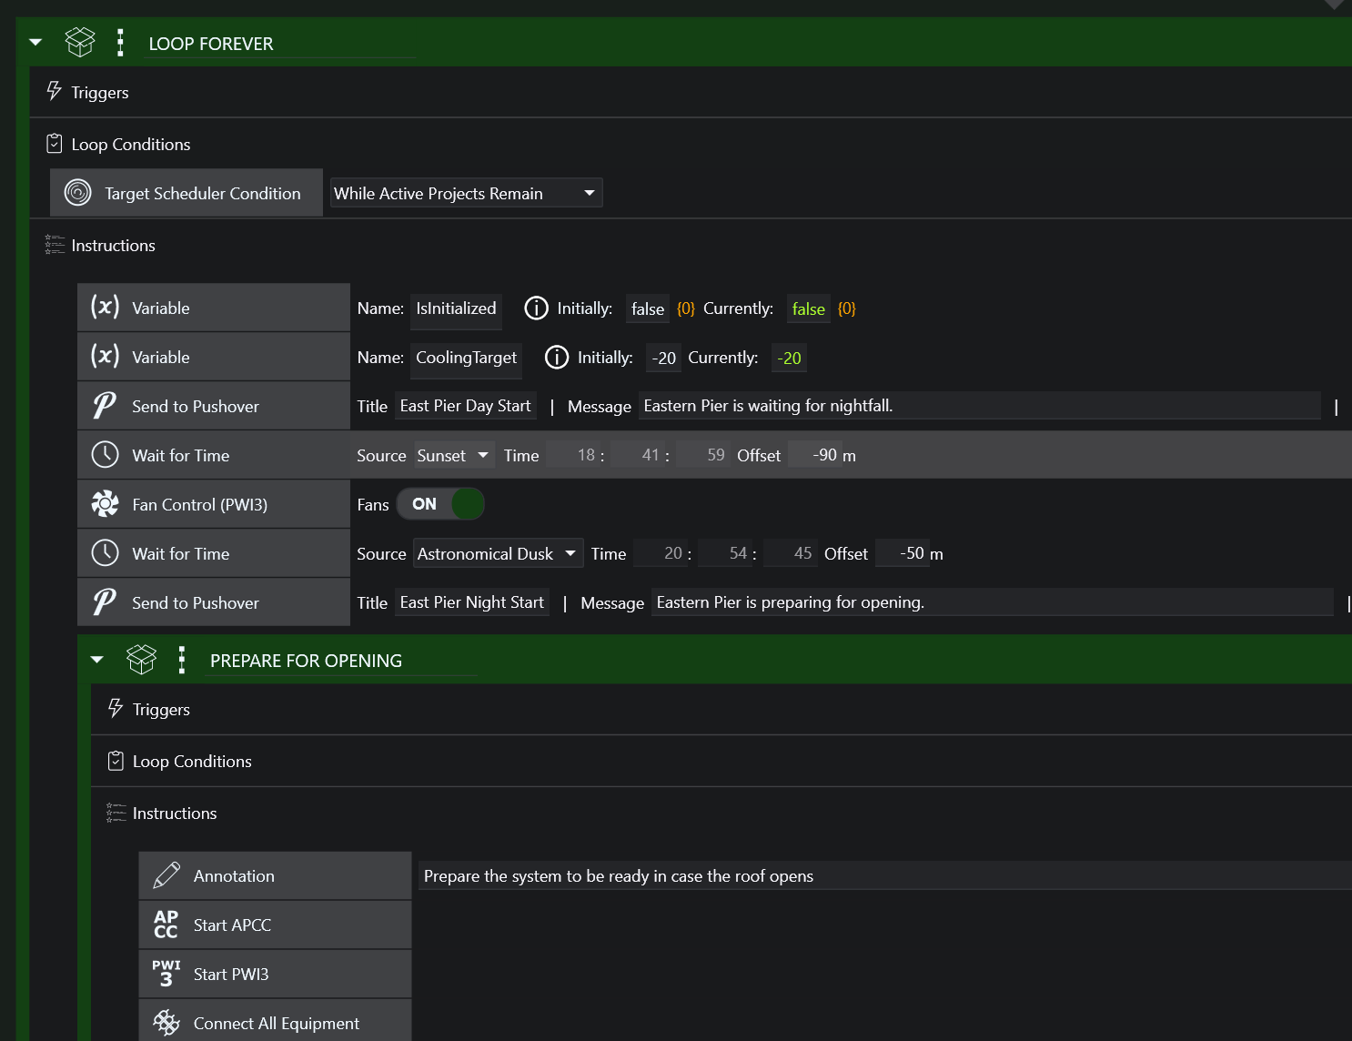This screenshot has width=1352, height=1041.
Task: Click the PWI3 icon beside Start PWI3
Action: tap(166, 974)
